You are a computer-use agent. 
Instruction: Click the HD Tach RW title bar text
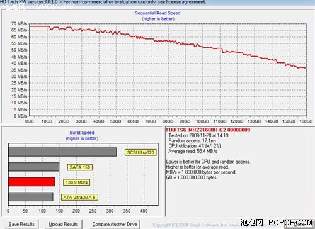coord(103,2)
